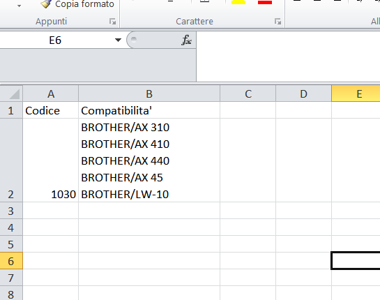Select column D header
The image size is (380, 300).
coord(304,93)
